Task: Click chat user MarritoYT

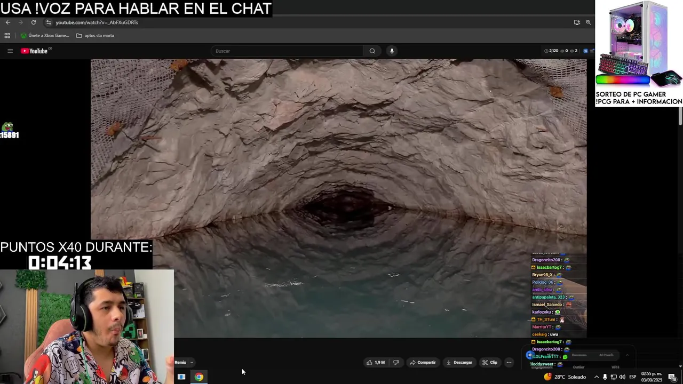Action: (542, 327)
